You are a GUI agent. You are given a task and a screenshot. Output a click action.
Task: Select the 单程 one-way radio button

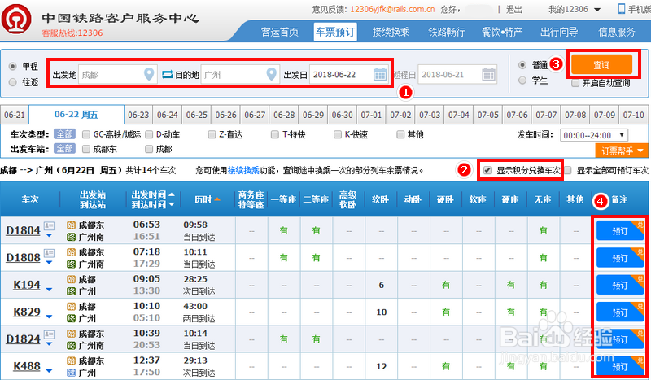point(13,66)
